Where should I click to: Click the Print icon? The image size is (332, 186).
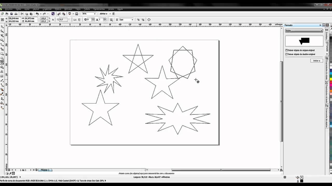[x=16, y=14]
